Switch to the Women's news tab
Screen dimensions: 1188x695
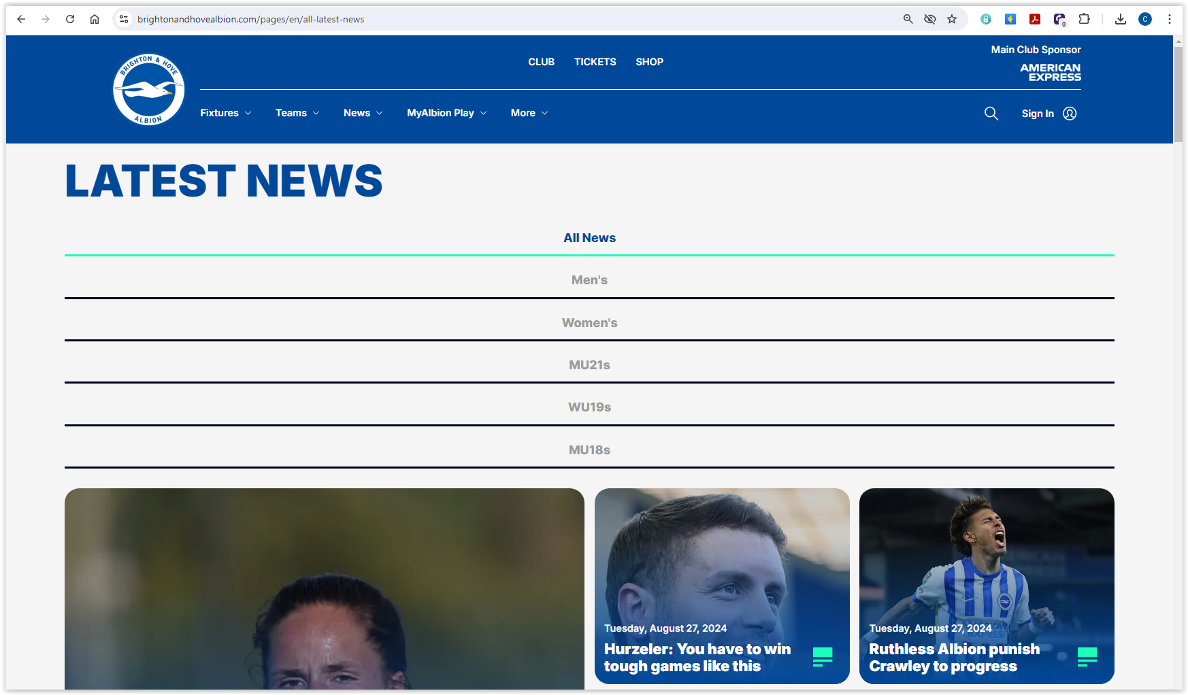tap(589, 323)
